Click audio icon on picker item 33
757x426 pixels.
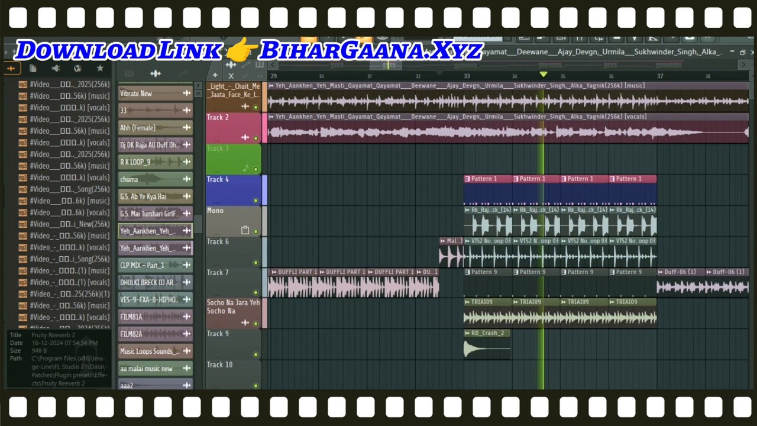click(186, 111)
